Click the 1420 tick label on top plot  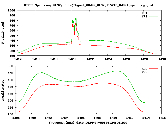[72, 59]
